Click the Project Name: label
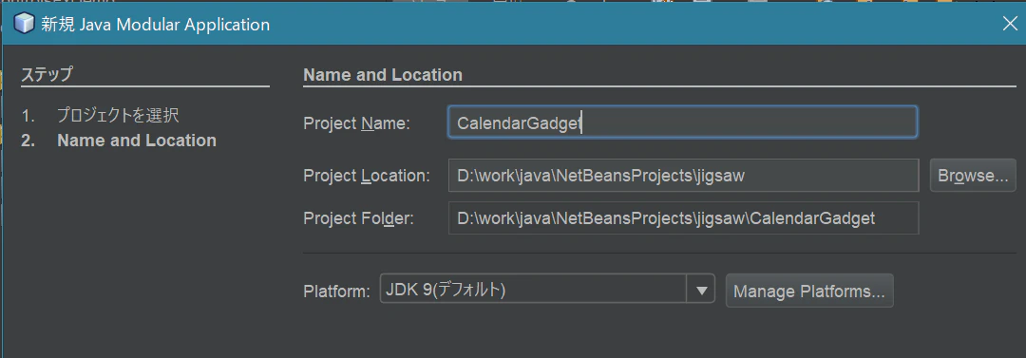This screenshot has height=358, width=1026. [x=356, y=123]
